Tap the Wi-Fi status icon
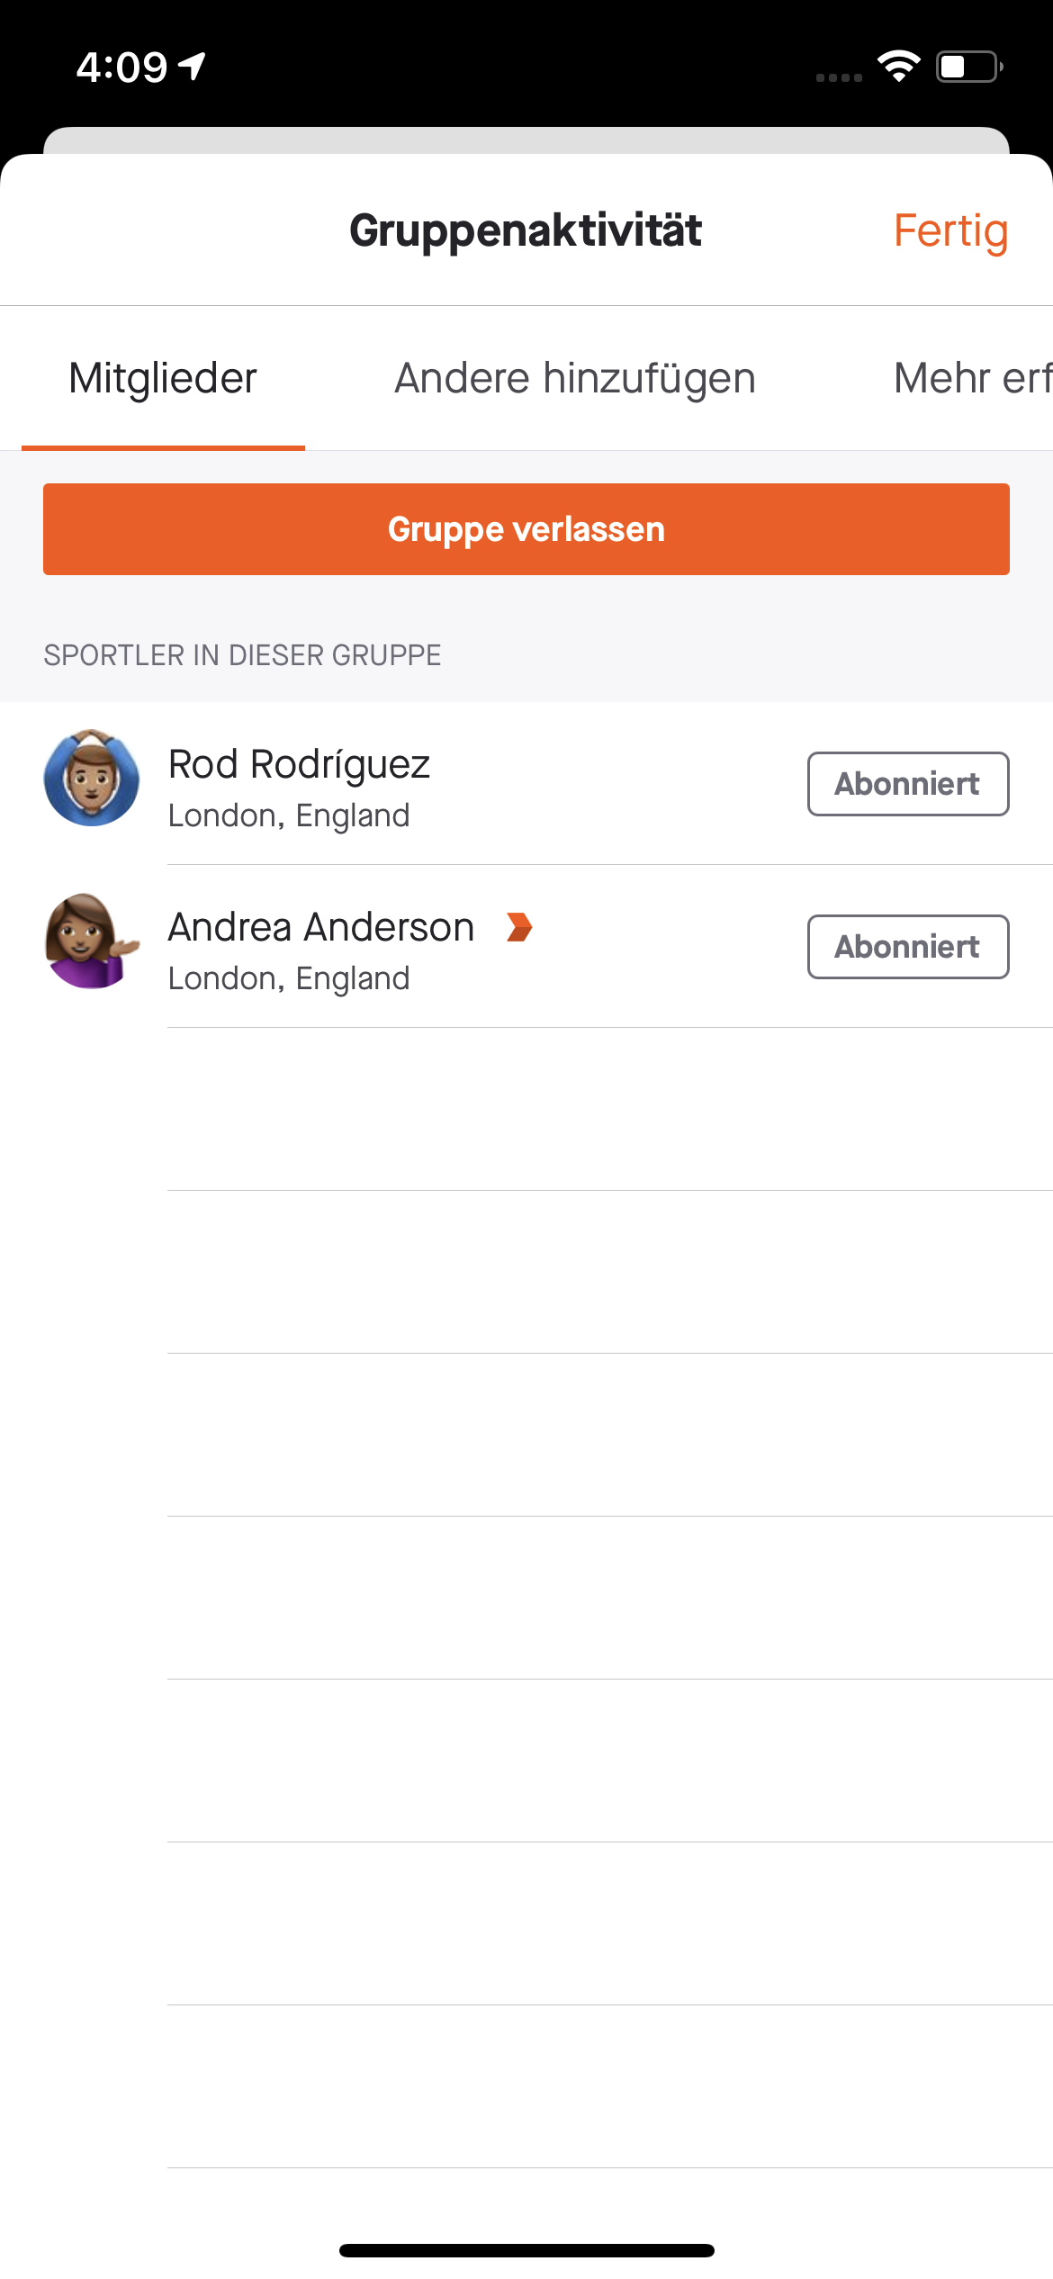The width and height of the screenshot is (1053, 2279). tap(899, 67)
